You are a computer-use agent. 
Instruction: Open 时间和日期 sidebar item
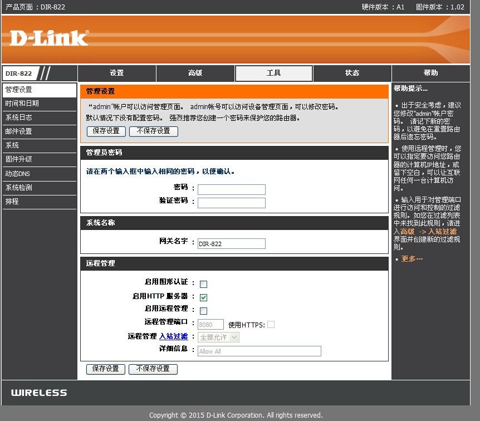39,104
